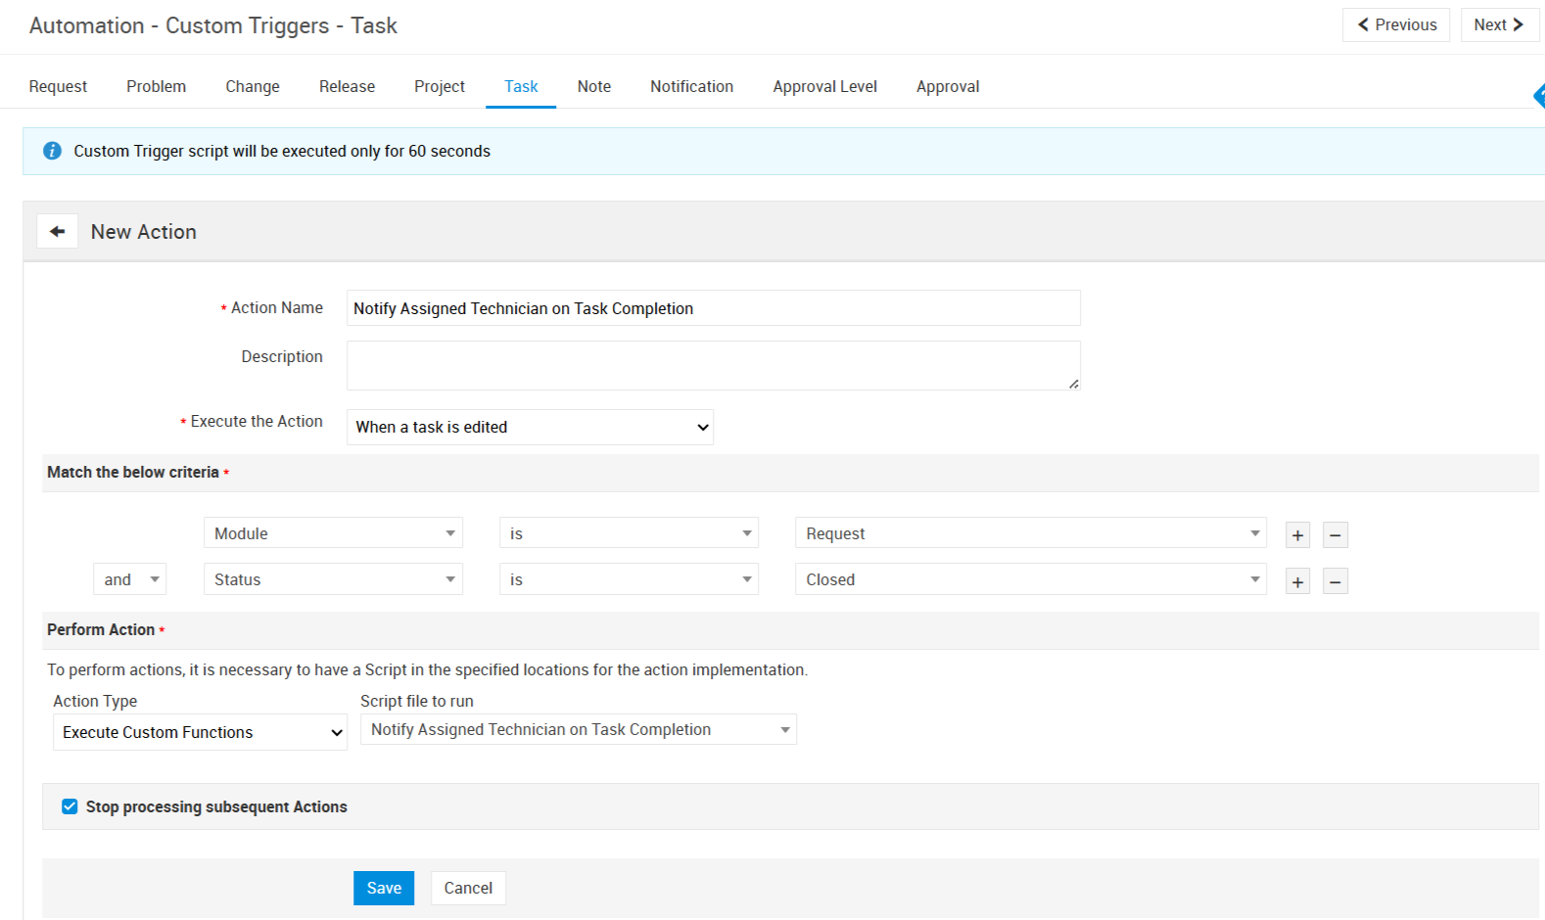
Task: Uncheck Stop processing subsequent Actions
Action: [x=70, y=806]
